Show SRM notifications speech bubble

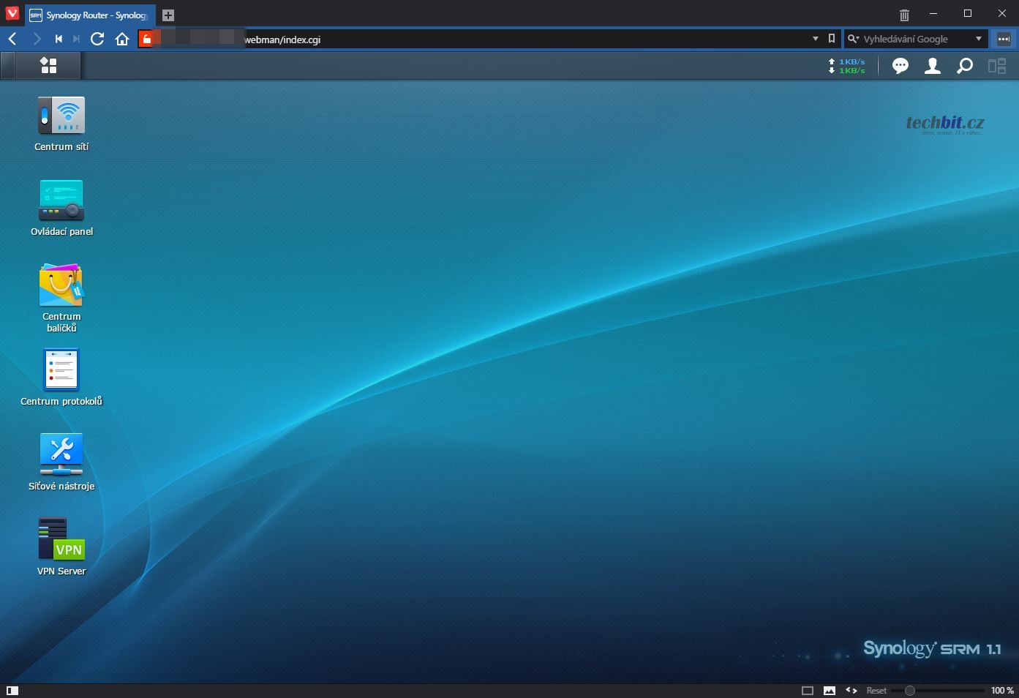(900, 67)
